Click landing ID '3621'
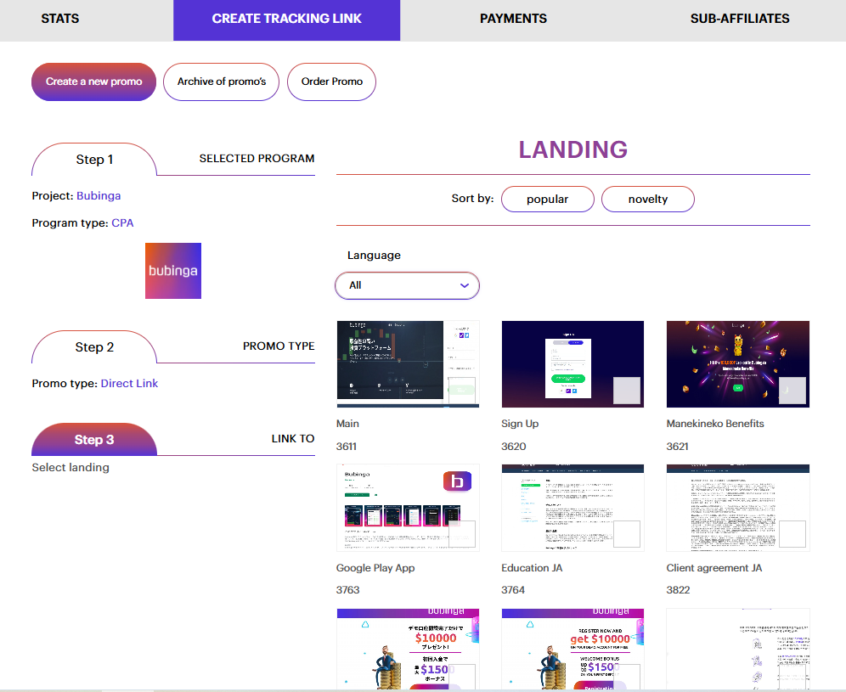This screenshot has width=846, height=692. pyautogui.click(x=678, y=447)
